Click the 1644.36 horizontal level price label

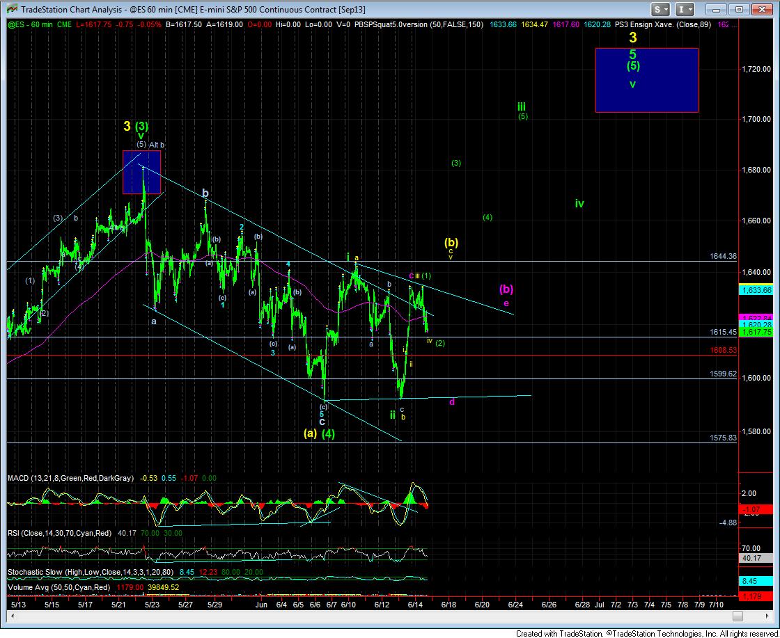coord(724,256)
